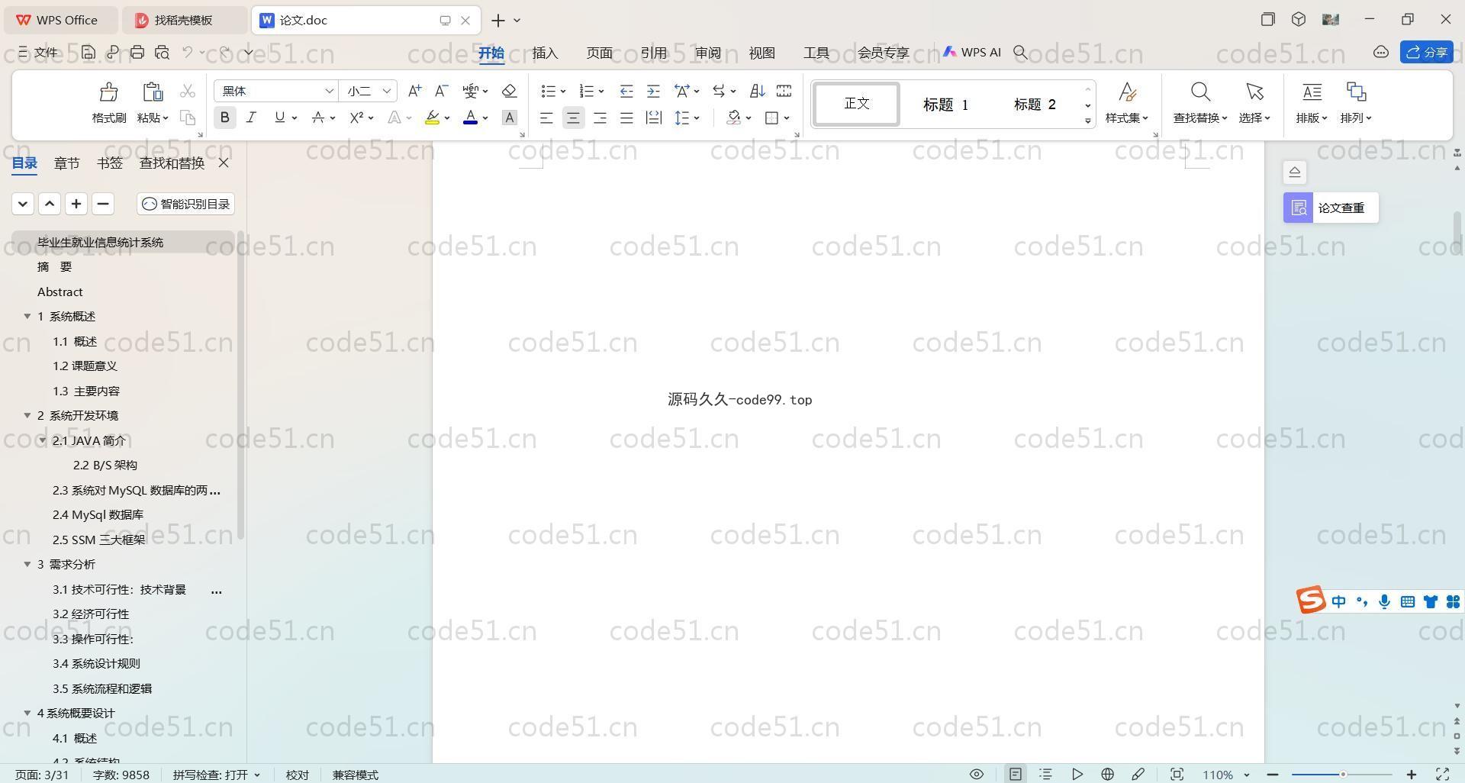
Task: Switch to the 引用 ribbon tab
Action: coord(653,53)
